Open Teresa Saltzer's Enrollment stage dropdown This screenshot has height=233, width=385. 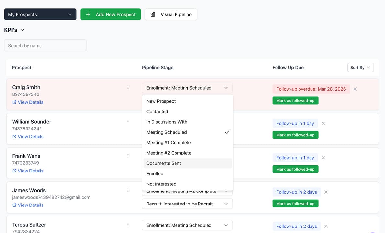tap(187, 225)
